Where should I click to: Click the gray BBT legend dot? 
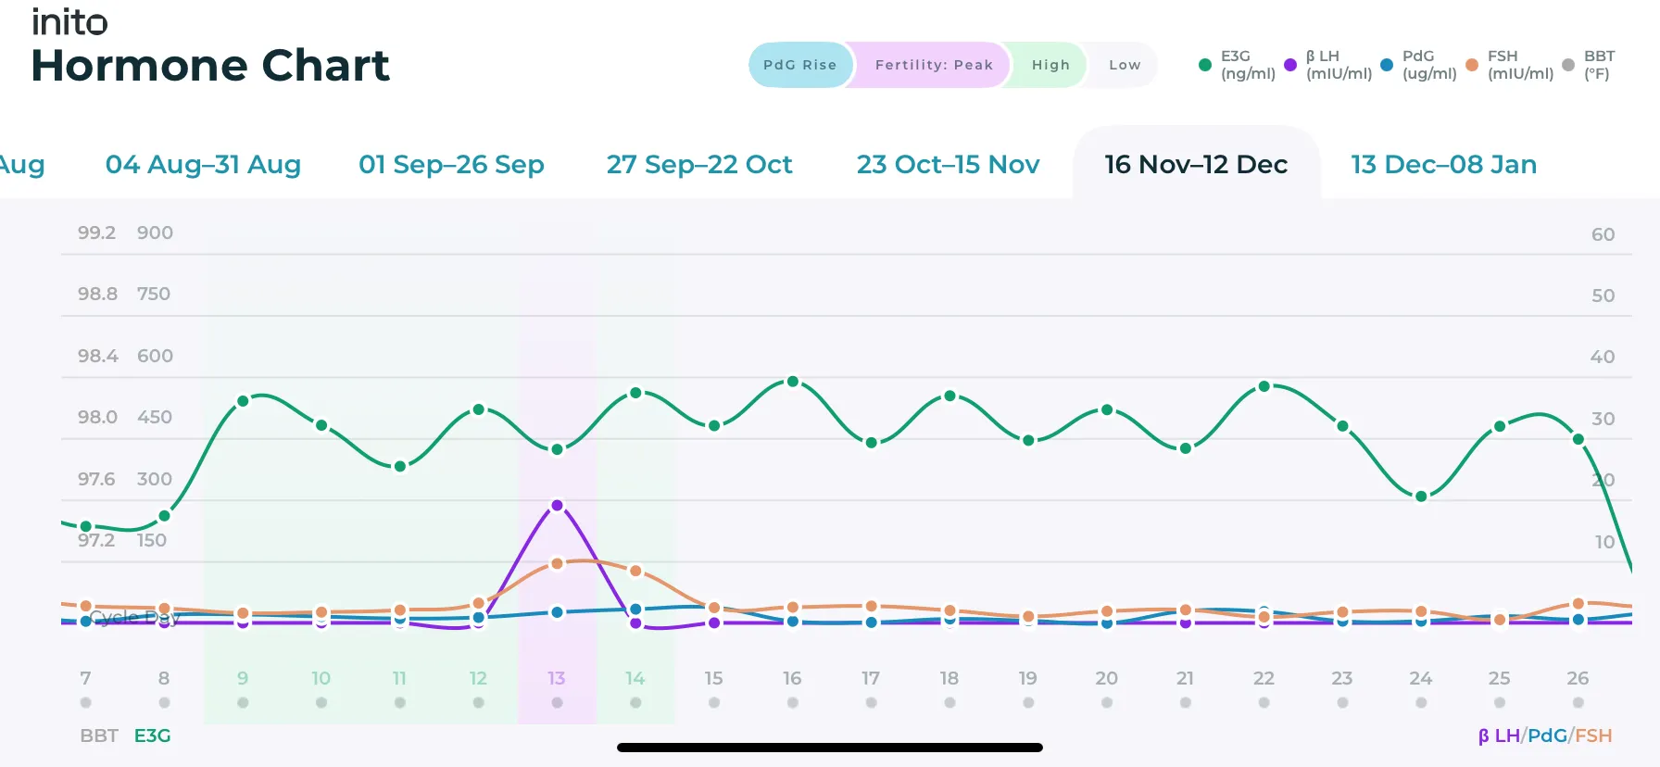tap(1568, 65)
